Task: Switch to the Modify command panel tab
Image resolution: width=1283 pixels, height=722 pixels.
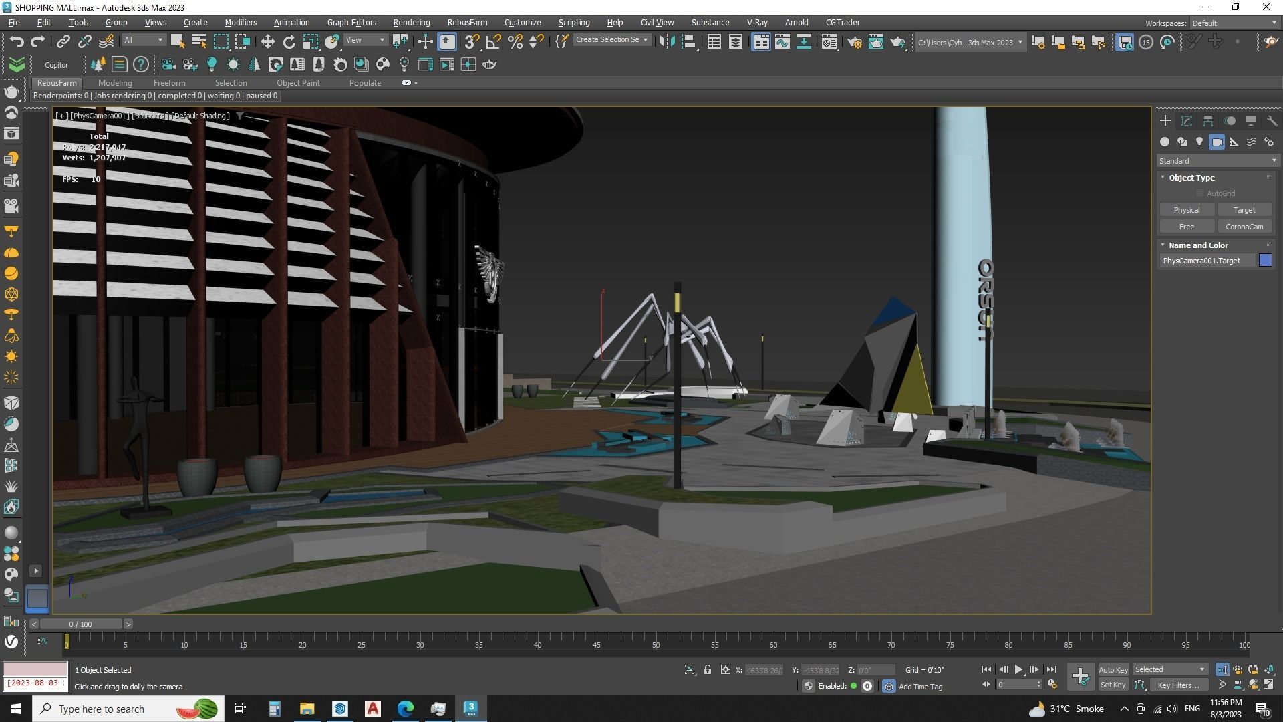Action: pos(1187,121)
